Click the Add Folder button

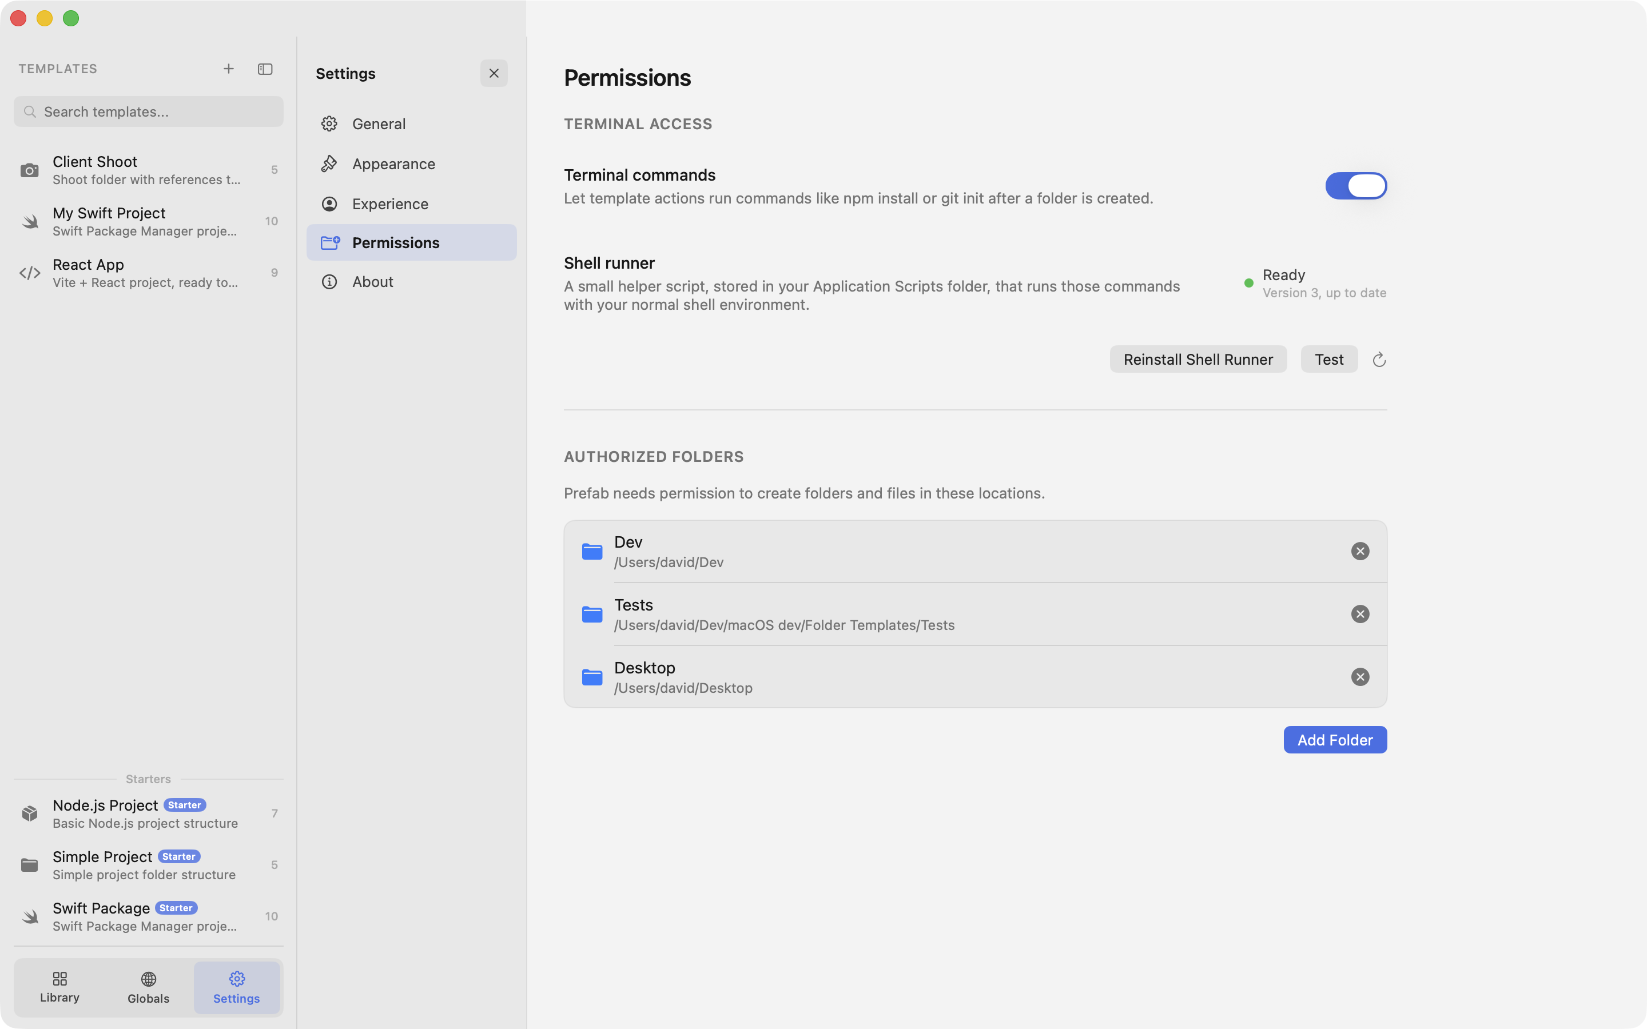click(1335, 740)
